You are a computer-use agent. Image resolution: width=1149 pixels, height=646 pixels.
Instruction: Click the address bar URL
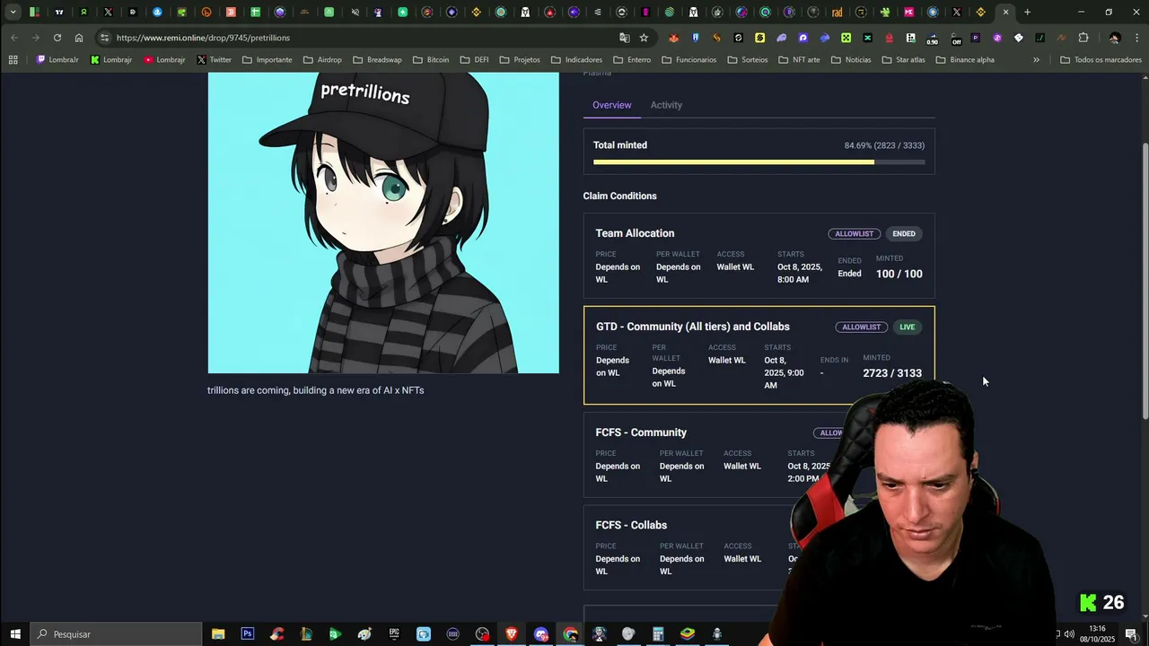point(203,38)
